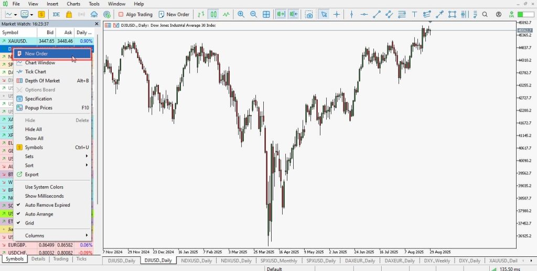The width and height of the screenshot is (537, 271).
Task: Select the crosshair tool
Action: pos(337,14)
